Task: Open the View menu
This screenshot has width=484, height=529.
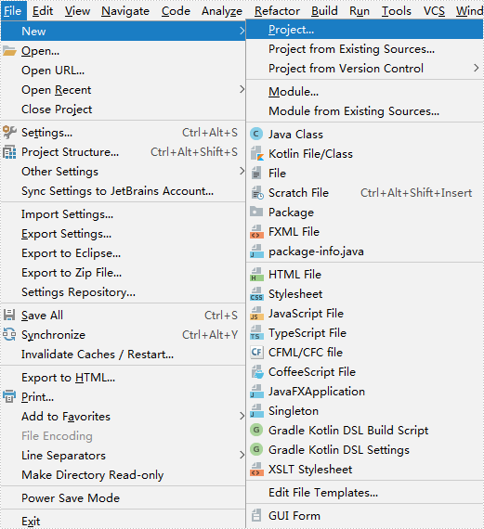Action: pos(77,11)
